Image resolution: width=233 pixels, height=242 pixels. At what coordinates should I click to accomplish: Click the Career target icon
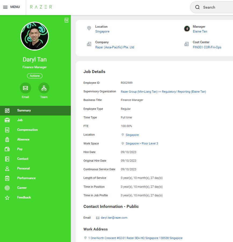pos(7,188)
